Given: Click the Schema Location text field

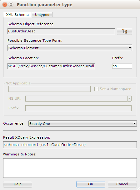Looking at the screenshot, I should 51,66.
